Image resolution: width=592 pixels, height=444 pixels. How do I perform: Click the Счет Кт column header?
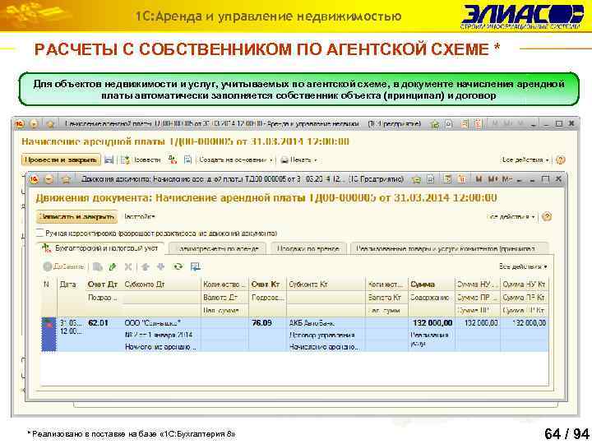(266, 284)
